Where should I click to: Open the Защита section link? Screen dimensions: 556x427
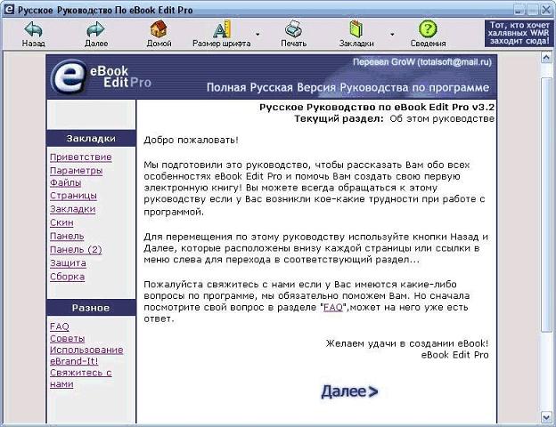coord(68,263)
